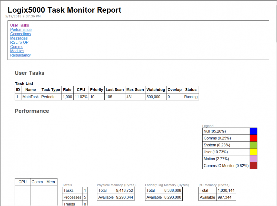277x206 pixels.
Task: Open the Redundancy link
Action: click(20, 55)
